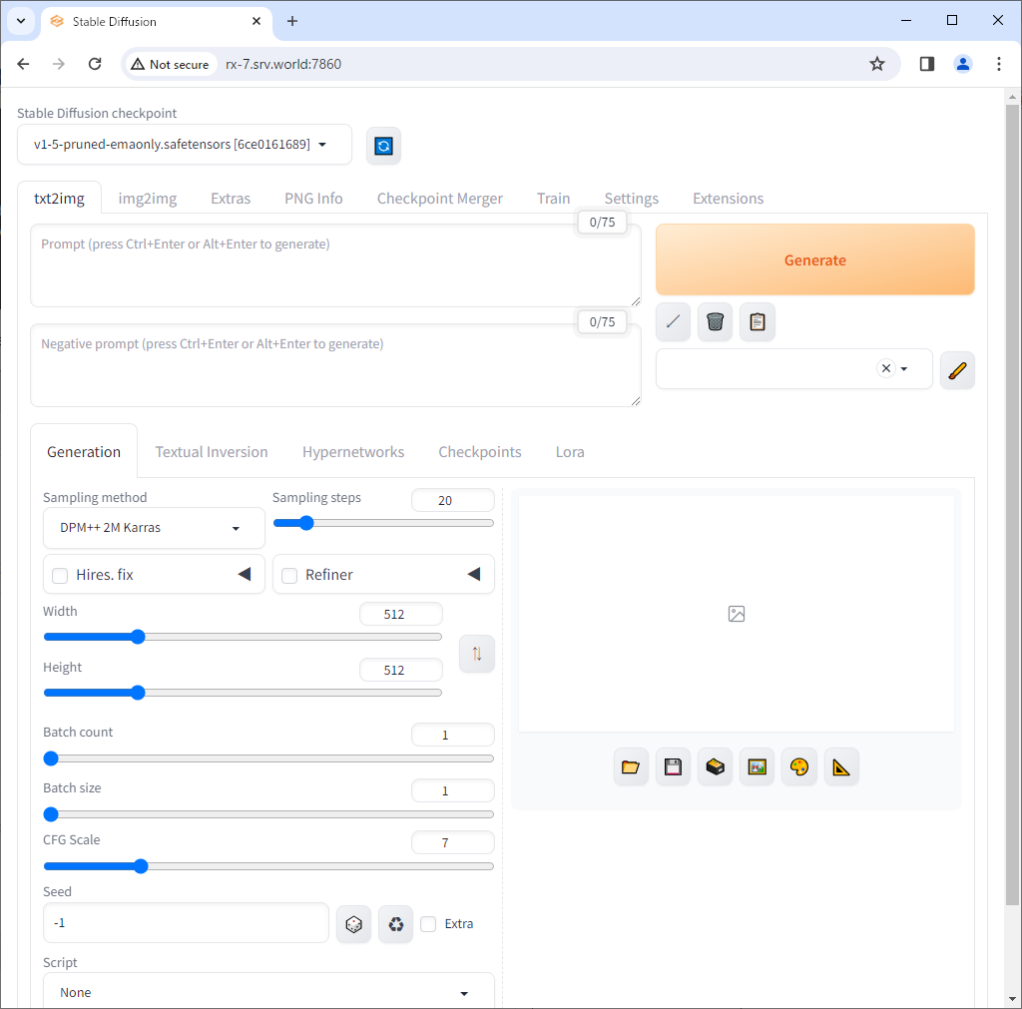The height and width of the screenshot is (1009, 1022).
Task: Swap width and height using arrows icon
Action: click(x=476, y=654)
